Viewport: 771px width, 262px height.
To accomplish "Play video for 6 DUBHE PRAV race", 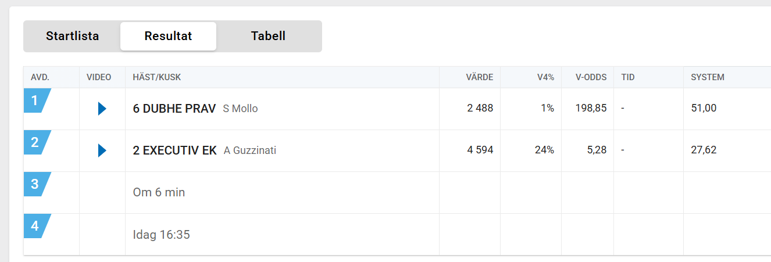I will (102, 109).
